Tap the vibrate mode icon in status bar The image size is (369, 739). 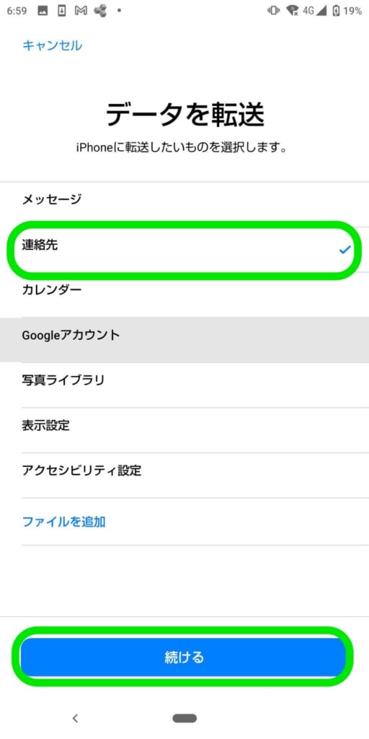point(273,11)
